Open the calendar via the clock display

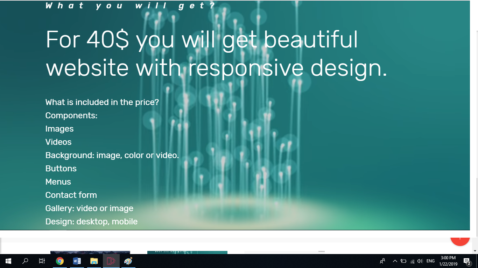pyautogui.click(x=448, y=261)
